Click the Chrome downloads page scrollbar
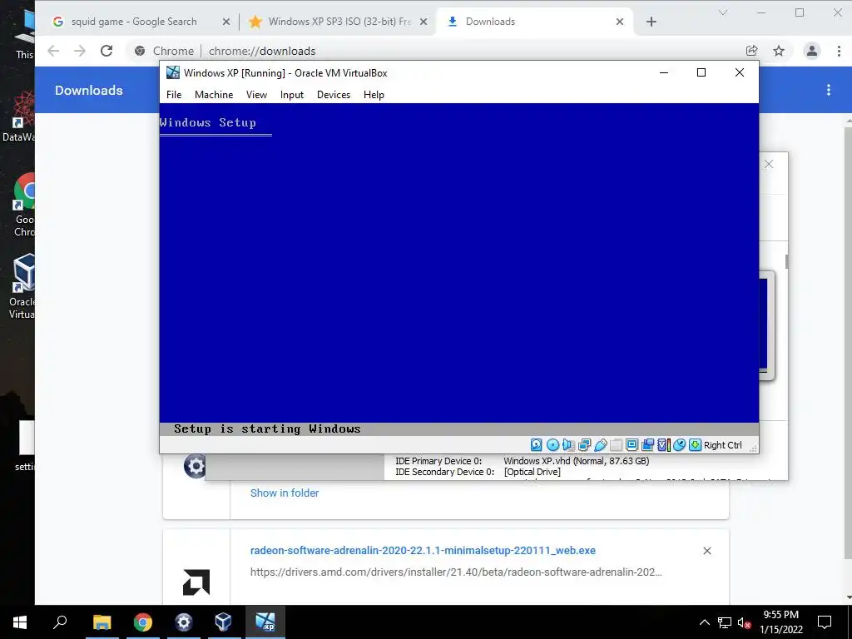Screen dimensions: 852x639 point(848,342)
